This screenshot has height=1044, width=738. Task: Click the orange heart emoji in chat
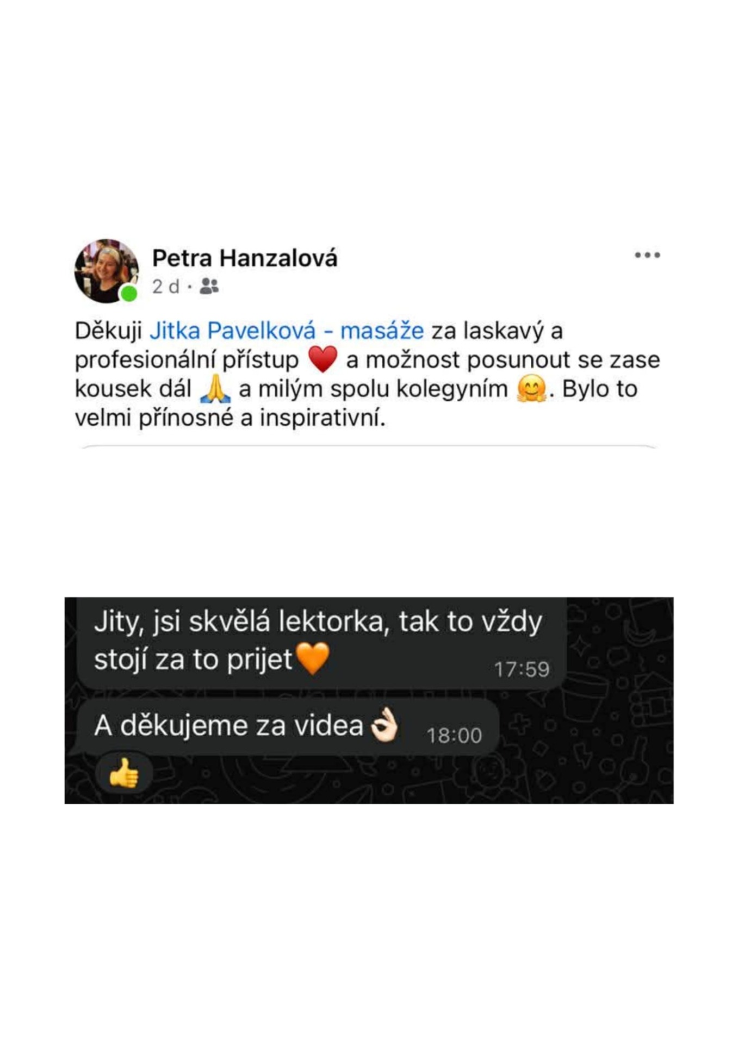coord(313,658)
